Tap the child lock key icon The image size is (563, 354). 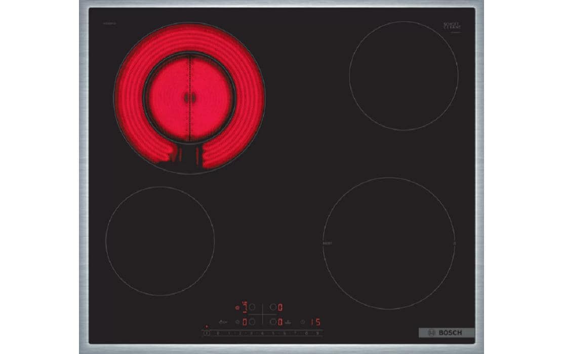222,322
